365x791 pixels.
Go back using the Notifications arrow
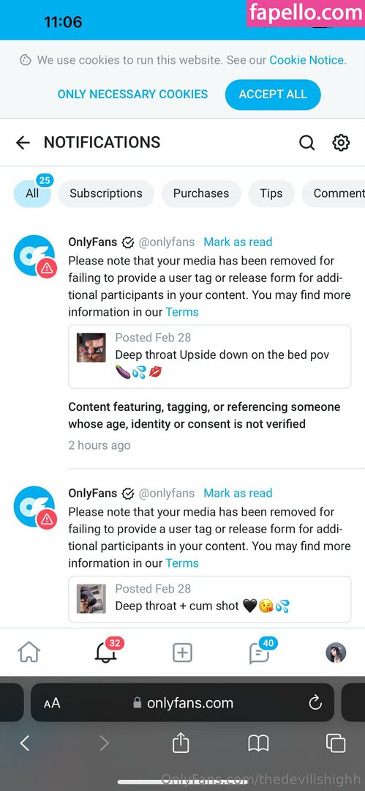[23, 143]
